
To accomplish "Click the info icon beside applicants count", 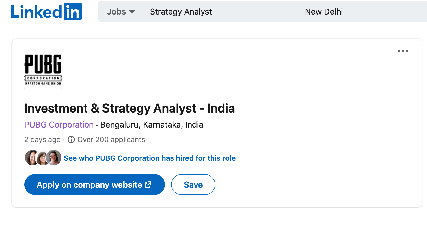I will click(71, 140).
